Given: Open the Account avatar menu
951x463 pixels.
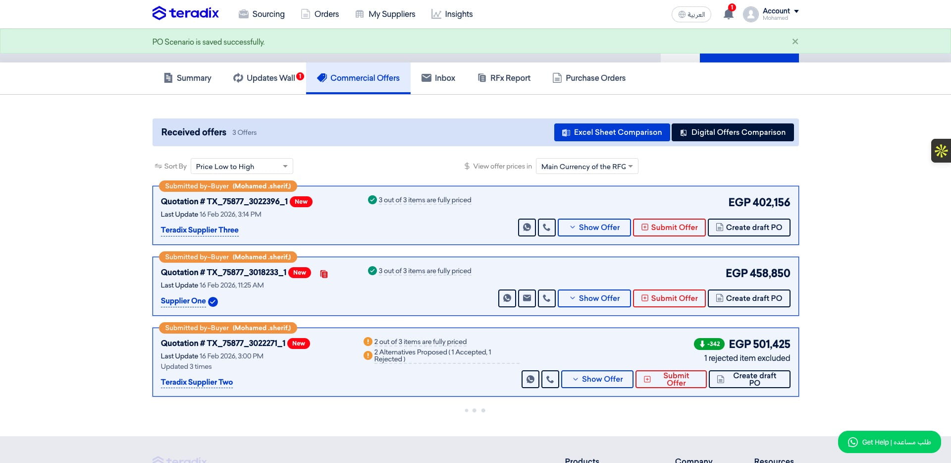Looking at the screenshot, I should pos(751,14).
